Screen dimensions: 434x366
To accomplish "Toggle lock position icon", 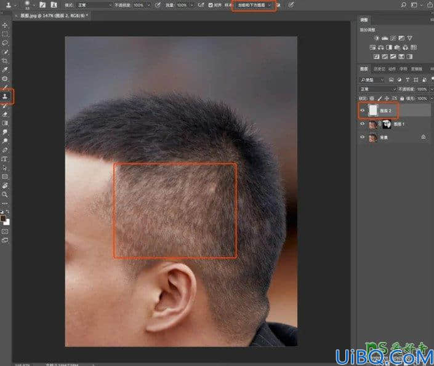I will click(x=387, y=98).
